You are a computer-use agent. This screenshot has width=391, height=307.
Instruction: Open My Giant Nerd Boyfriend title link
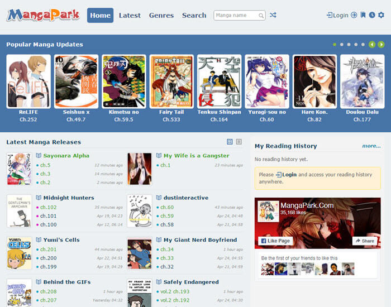(x=200, y=240)
